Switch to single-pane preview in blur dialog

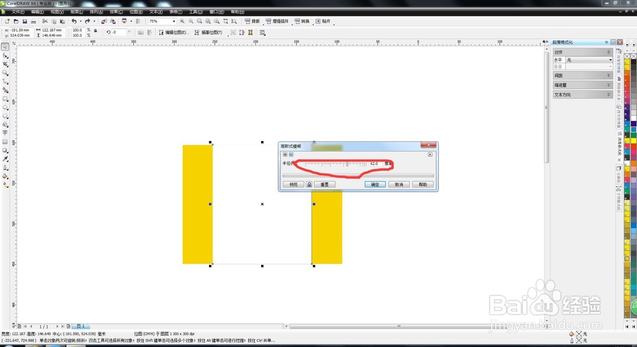(291, 154)
